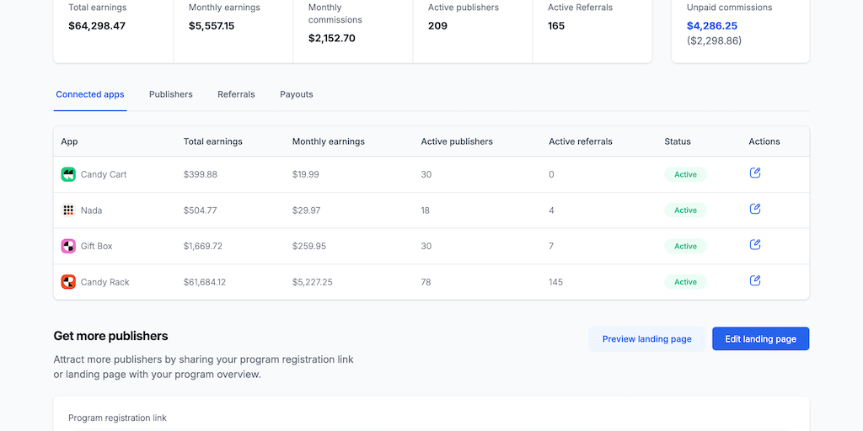The width and height of the screenshot is (863, 431).
Task: Open the Referrals tab
Action: 236,94
